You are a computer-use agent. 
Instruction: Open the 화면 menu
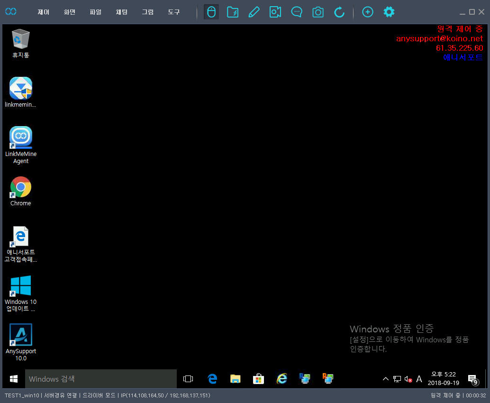point(70,12)
